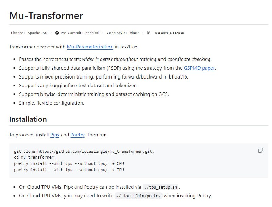Click the Pipx hyperlink
272x207 pixels.
click(x=55, y=135)
